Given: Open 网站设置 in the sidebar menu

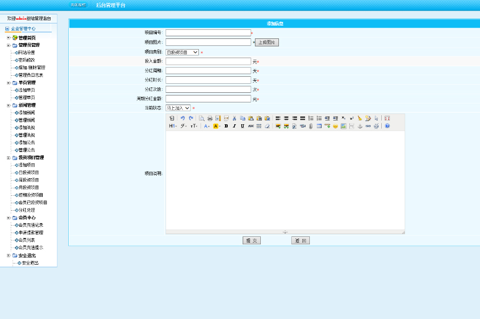Looking at the screenshot, I should (x=27, y=53).
